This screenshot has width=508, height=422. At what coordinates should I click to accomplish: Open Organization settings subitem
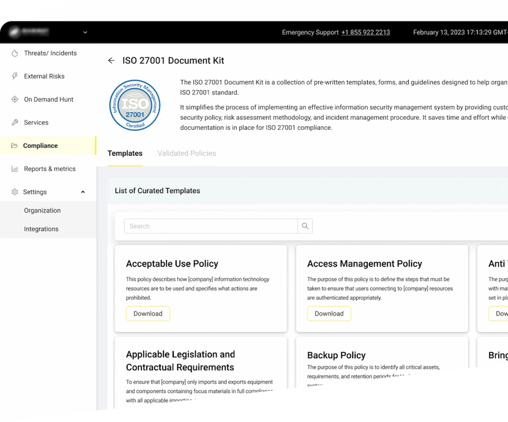point(48,210)
